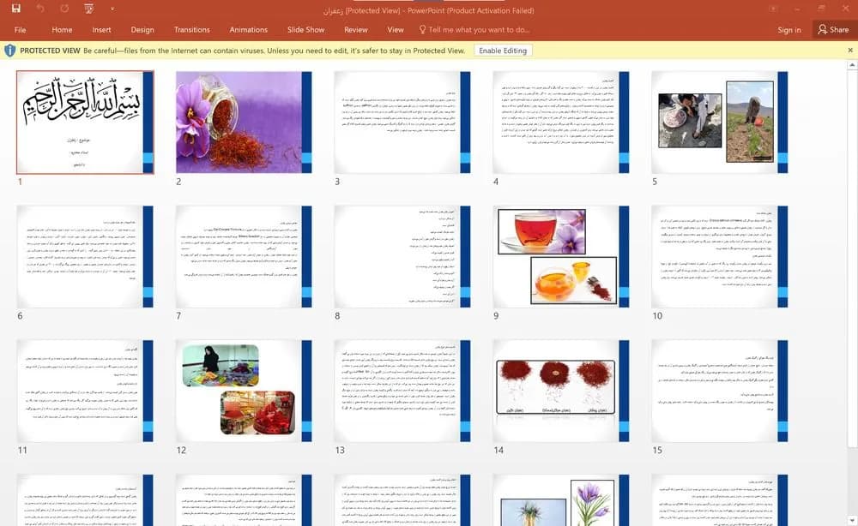
Task: Select slide 9 with the saffron tea photos
Action: [561, 257]
